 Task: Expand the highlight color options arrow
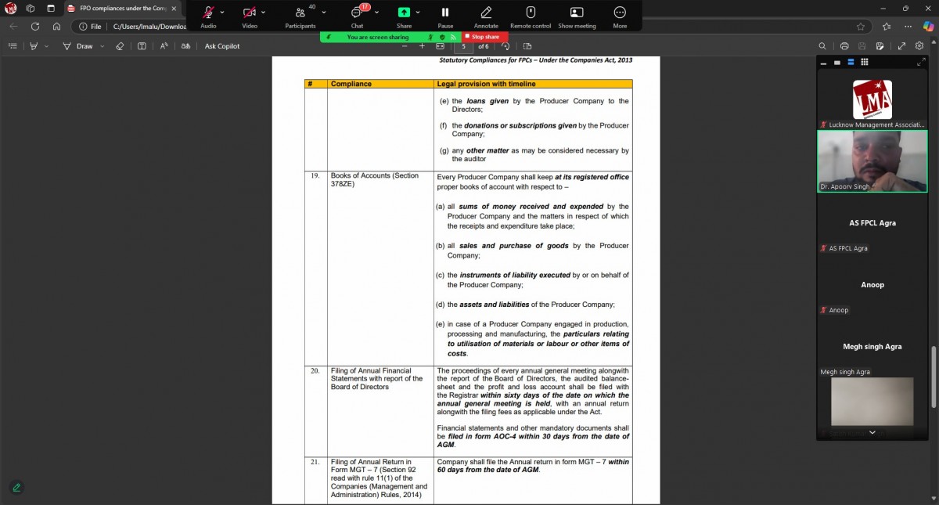47,46
